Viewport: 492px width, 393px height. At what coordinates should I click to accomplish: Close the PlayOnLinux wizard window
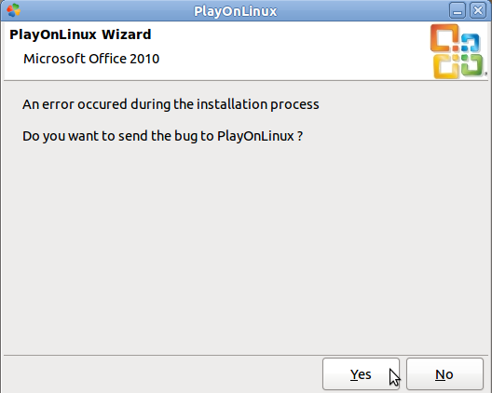pos(478,11)
